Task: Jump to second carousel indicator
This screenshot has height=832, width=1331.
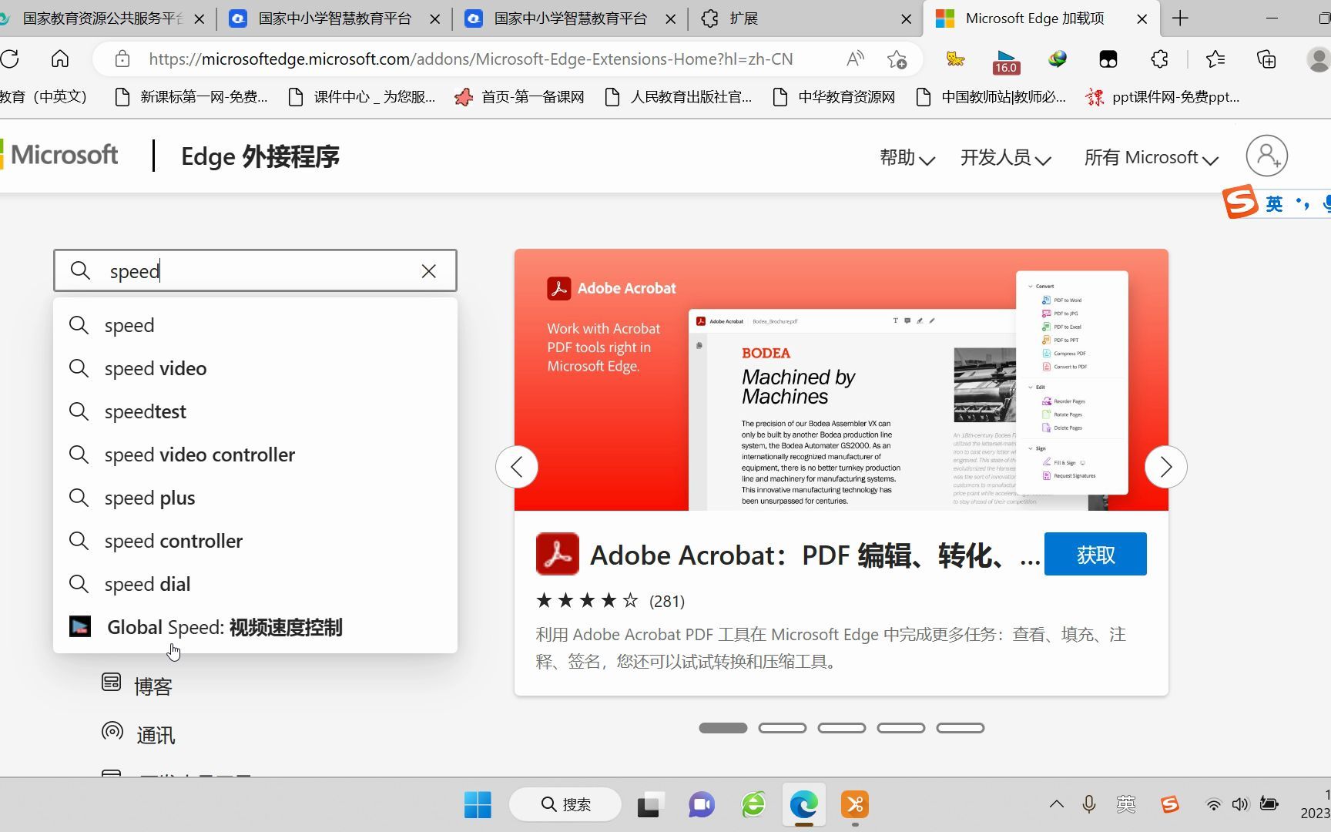Action: (x=782, y=728)
